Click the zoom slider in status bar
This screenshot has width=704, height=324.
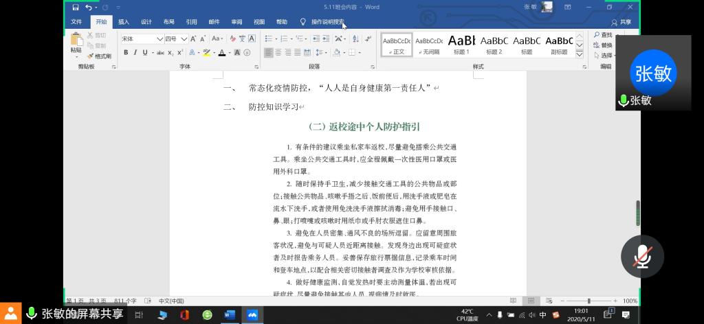(x=588, y=301)
